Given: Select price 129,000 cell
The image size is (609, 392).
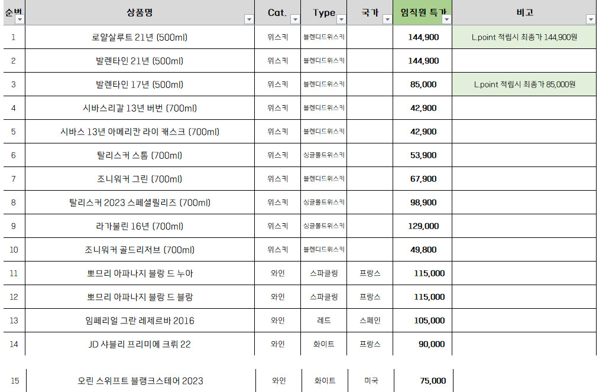Looking at the screenshot, I should [423, 226].
